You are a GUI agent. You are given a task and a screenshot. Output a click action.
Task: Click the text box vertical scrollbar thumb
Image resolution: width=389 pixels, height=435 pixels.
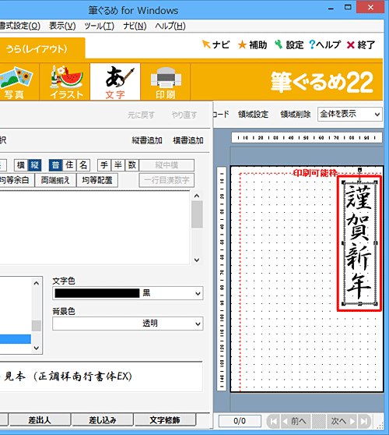click(x=197, y=214)
